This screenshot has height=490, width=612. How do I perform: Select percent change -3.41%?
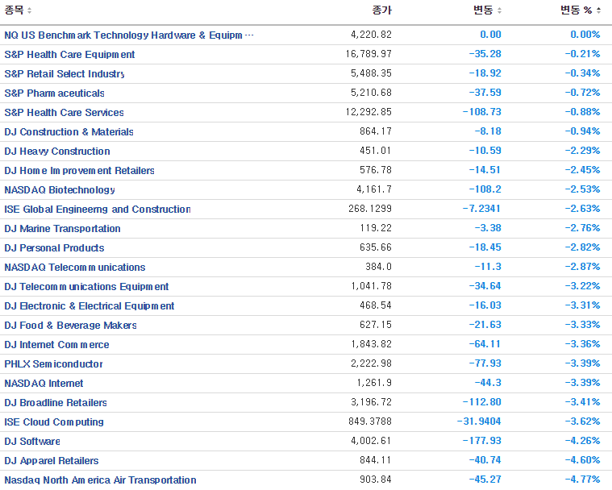coord(582,402)
